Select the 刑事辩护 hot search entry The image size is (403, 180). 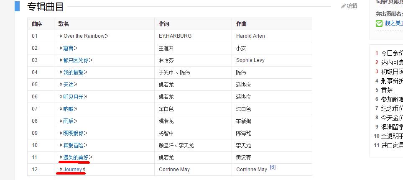pyautogui.click(x=392, y=81)
